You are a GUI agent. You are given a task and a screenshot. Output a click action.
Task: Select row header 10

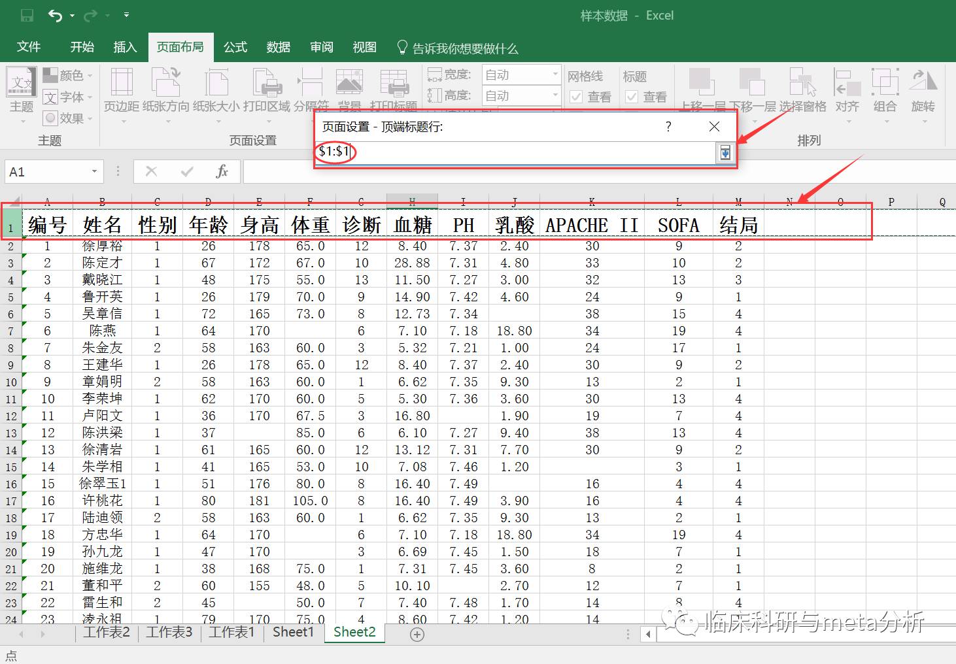point(11,382)
